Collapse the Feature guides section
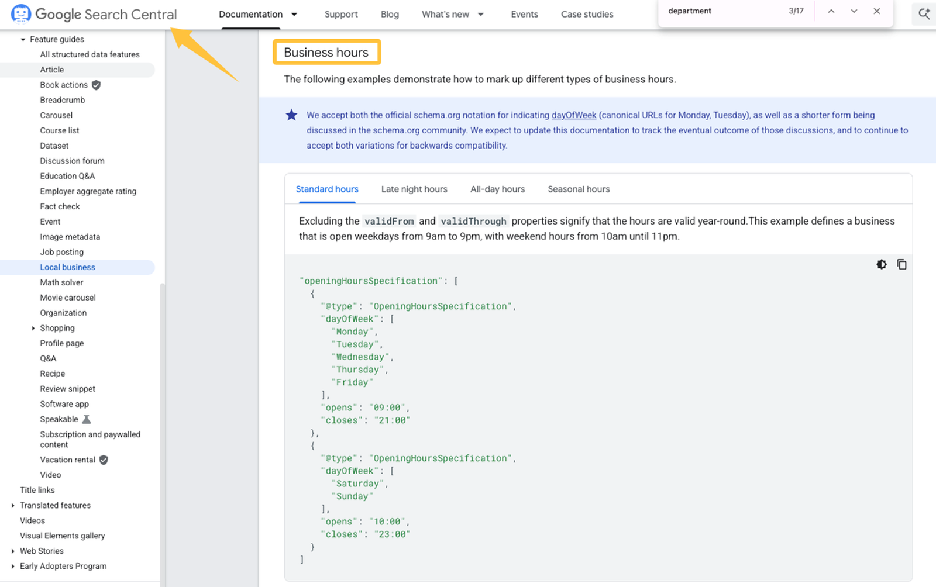 point(23,39)
